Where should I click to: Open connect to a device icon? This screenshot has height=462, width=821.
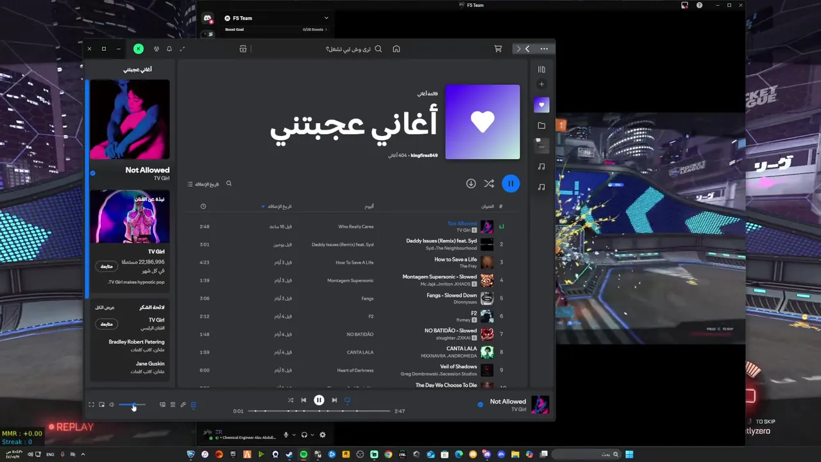pyautogui.click(x=162, y=405)
